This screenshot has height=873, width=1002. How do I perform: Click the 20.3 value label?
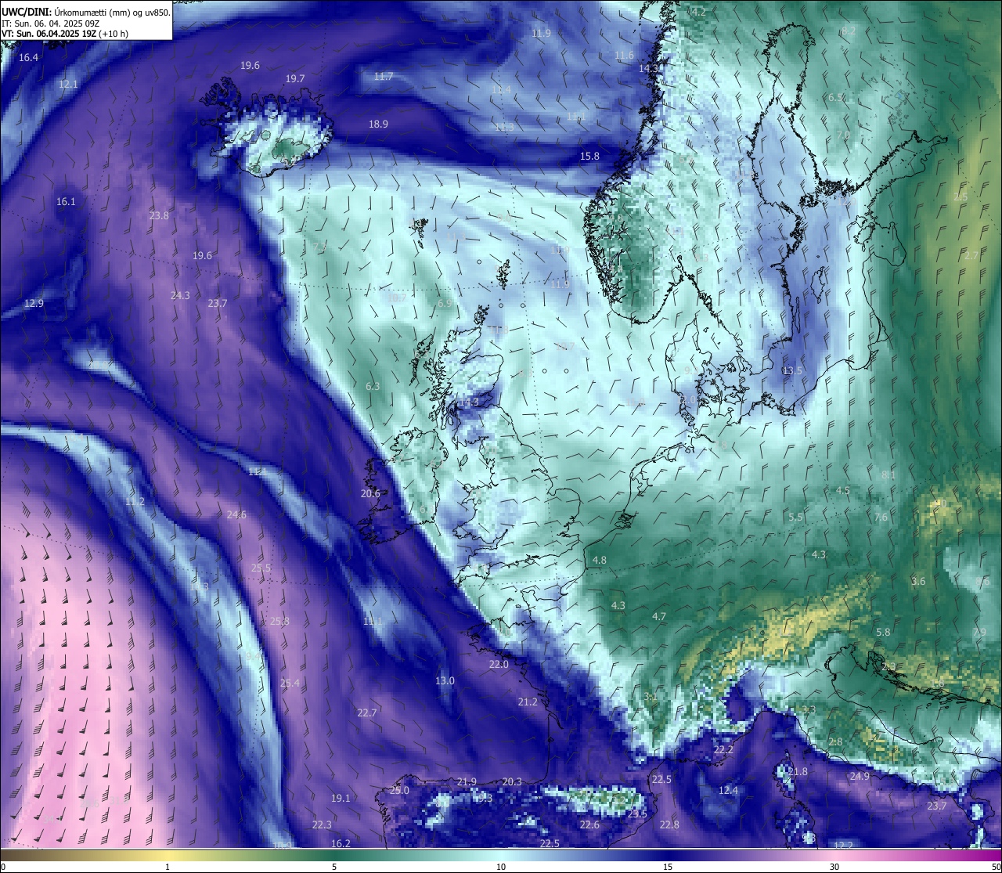[512, 782]
